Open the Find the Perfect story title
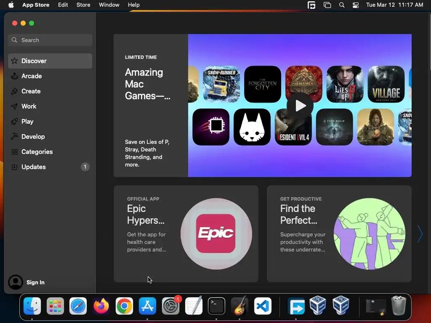The height and width of the screenshot is (323, 431). pyautogui.click(x=298, y=214)
